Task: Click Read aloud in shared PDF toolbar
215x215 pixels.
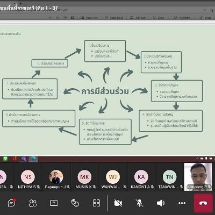Action: click(x=114, y=18)
